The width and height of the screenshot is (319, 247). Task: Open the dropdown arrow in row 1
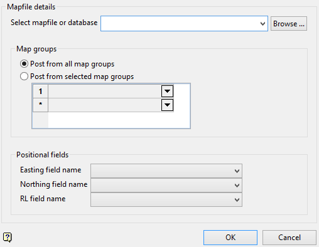(167, 91)
